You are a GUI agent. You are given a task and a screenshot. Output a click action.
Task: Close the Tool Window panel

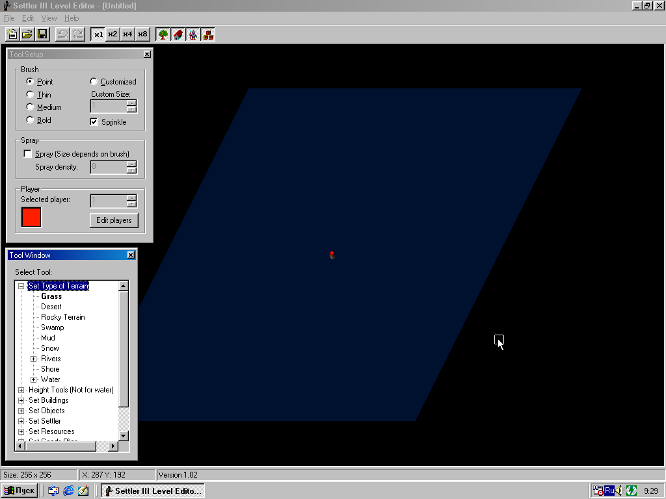coord(131,255)
